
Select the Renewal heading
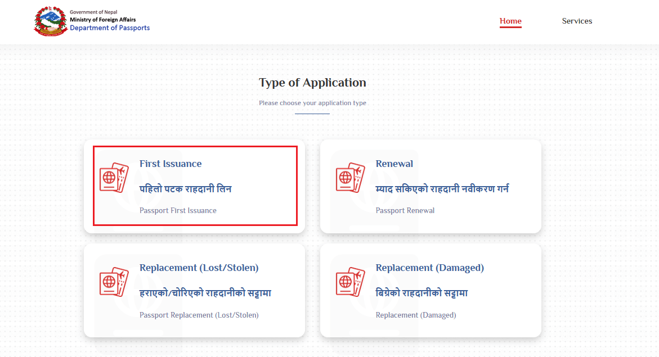pyautogui.click(x=394, y=164)
